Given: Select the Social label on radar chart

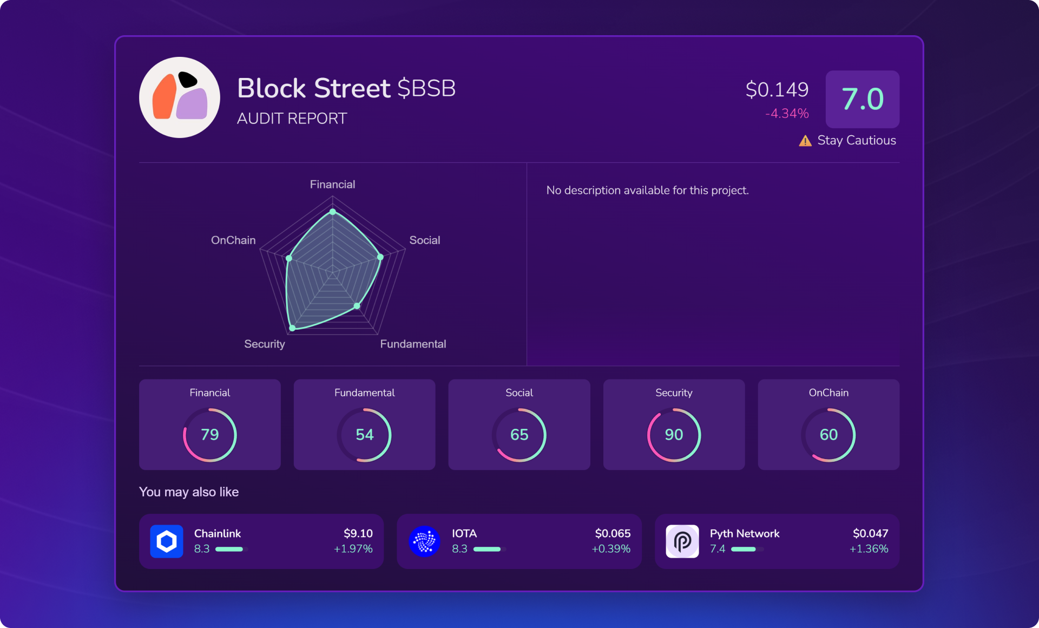Looking at the screenshot, I should click(424, 240).
